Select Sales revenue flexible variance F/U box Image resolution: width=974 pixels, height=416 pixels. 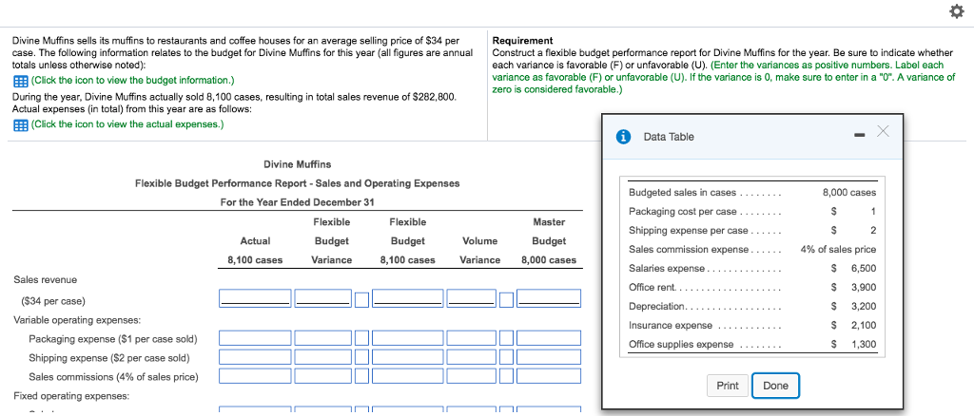tap(362, 299)
